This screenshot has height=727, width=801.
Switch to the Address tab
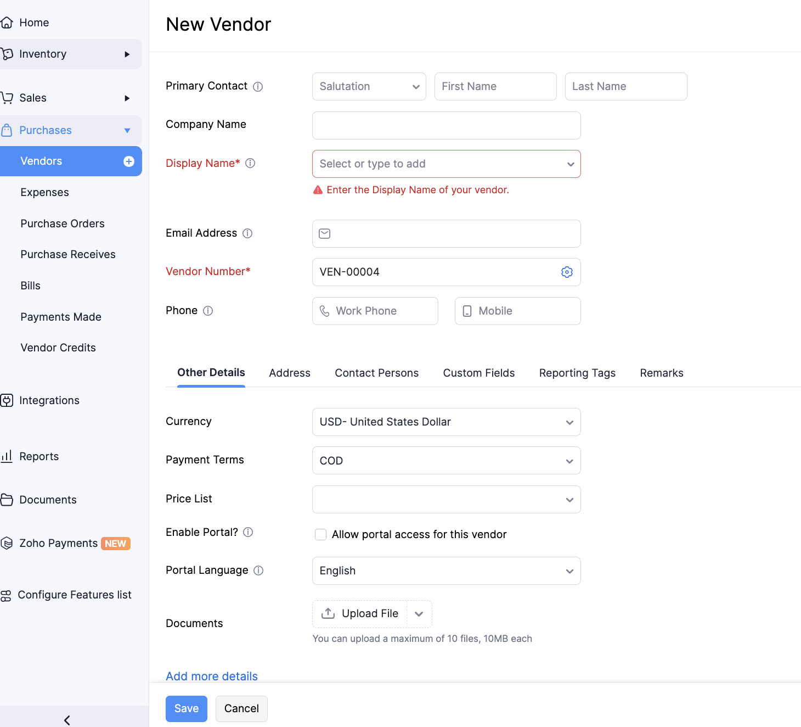click(x=290, y=373)
